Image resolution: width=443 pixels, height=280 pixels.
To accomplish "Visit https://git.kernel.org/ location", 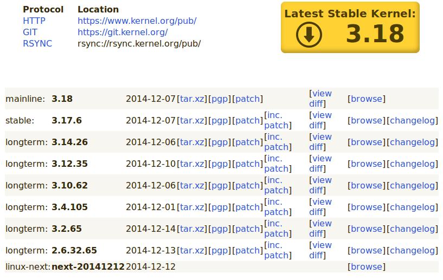I will click(x=123, y=32).
